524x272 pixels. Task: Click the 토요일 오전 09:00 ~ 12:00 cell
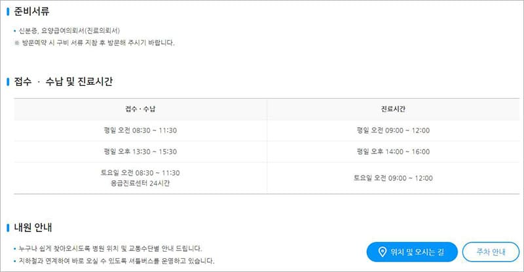[393, 178]
